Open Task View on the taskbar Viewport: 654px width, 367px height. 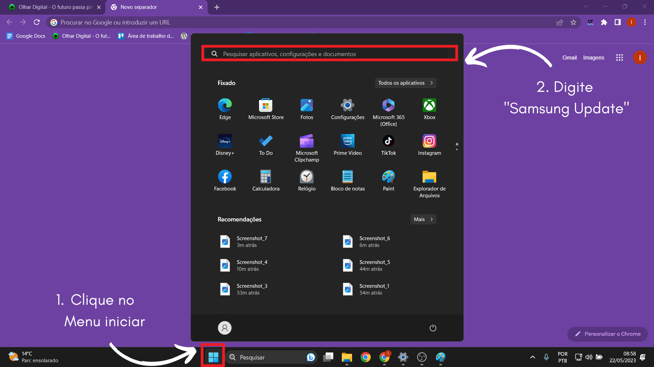pyautogui.click(x=328, y=357)
